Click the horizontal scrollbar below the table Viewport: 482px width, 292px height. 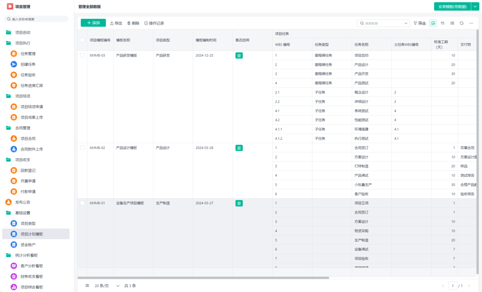click(x=203, y=278)
